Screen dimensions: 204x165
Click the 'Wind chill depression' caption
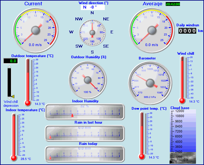point(11,103)
